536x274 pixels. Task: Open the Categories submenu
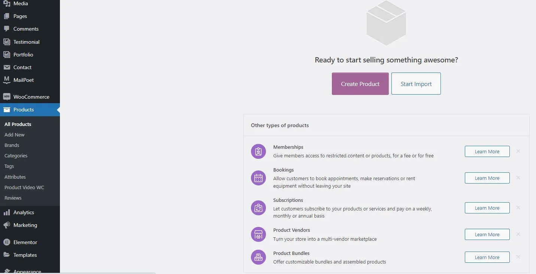coord(16,156)
